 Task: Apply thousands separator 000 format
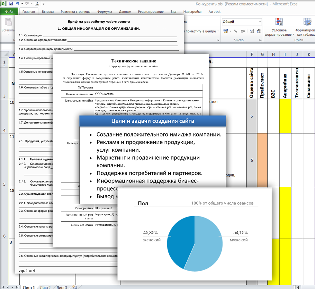pyautogui.click(x=243, y=31)
